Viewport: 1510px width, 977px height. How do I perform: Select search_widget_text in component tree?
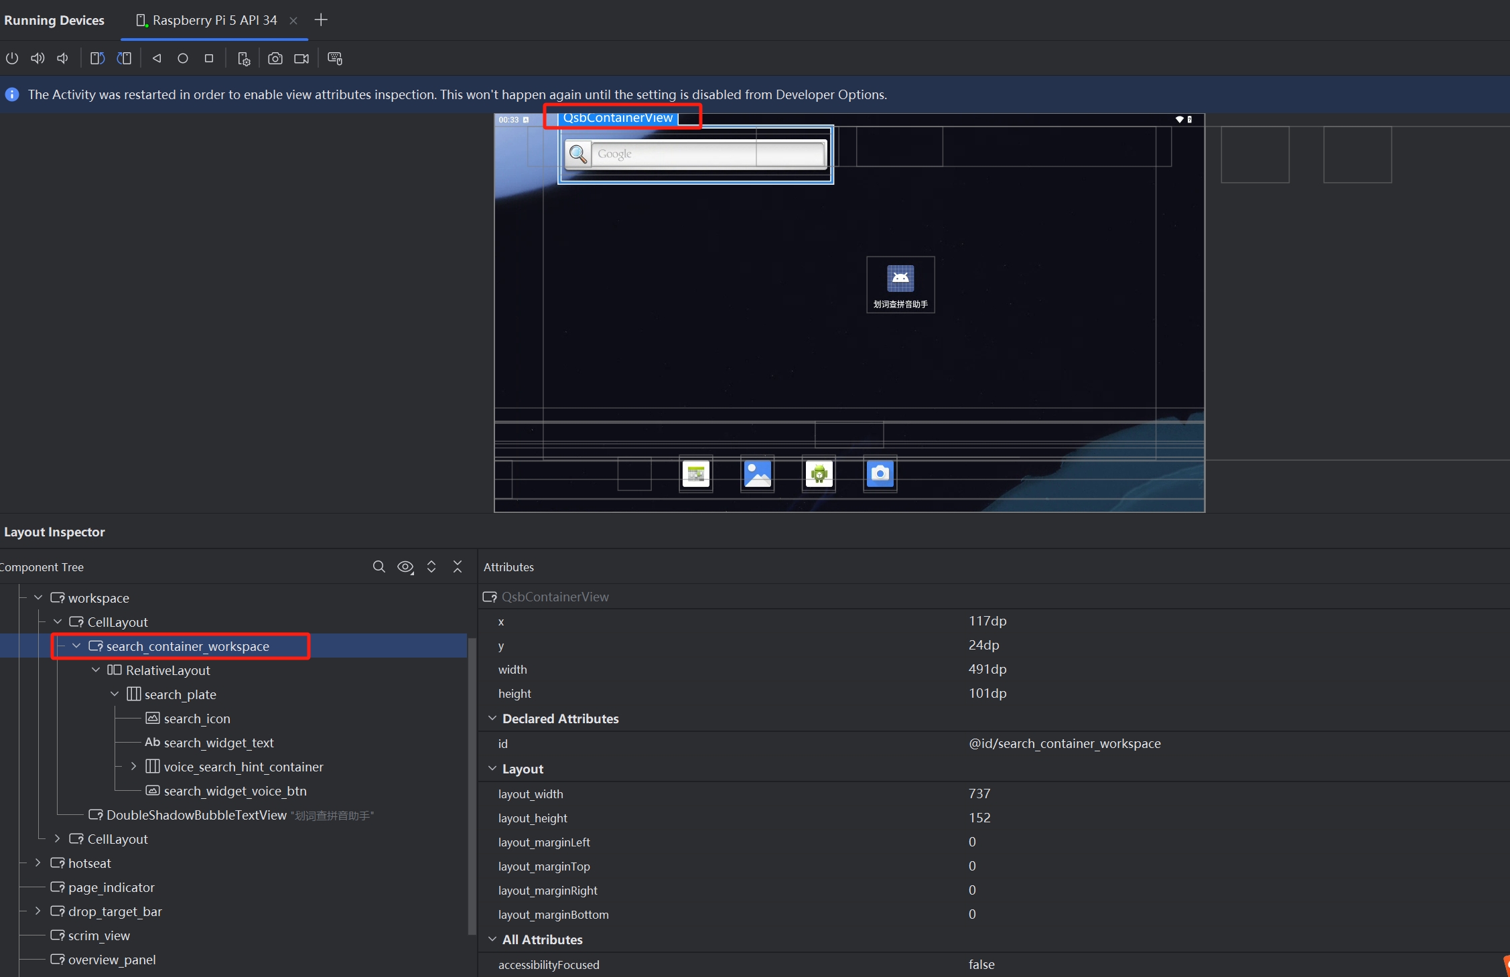tap(218, 743)
